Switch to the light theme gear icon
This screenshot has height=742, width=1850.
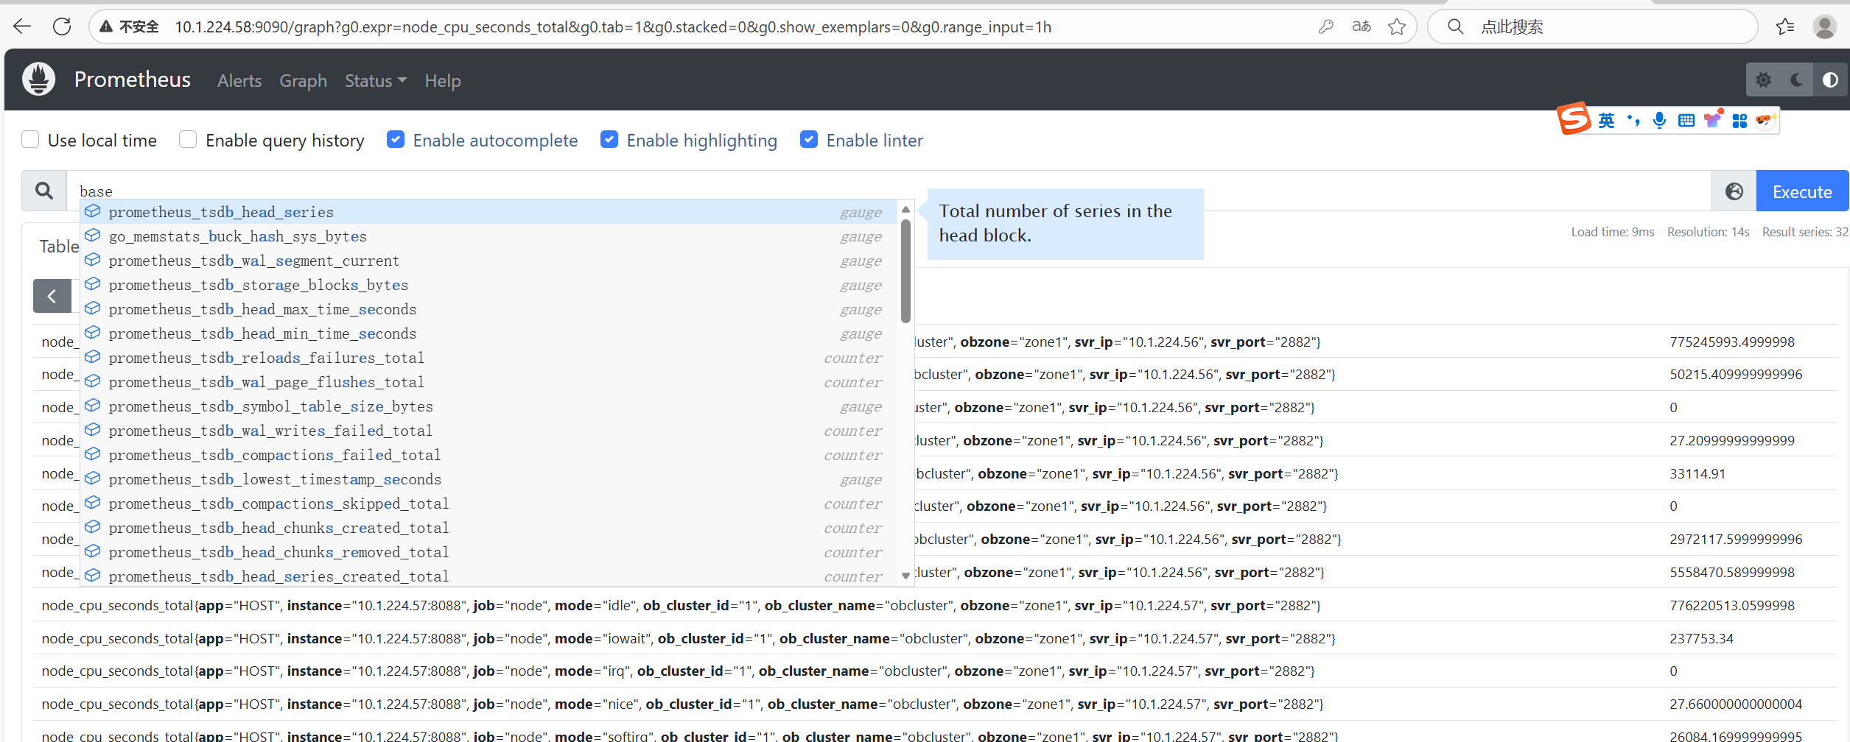[x=1763, y=80]
